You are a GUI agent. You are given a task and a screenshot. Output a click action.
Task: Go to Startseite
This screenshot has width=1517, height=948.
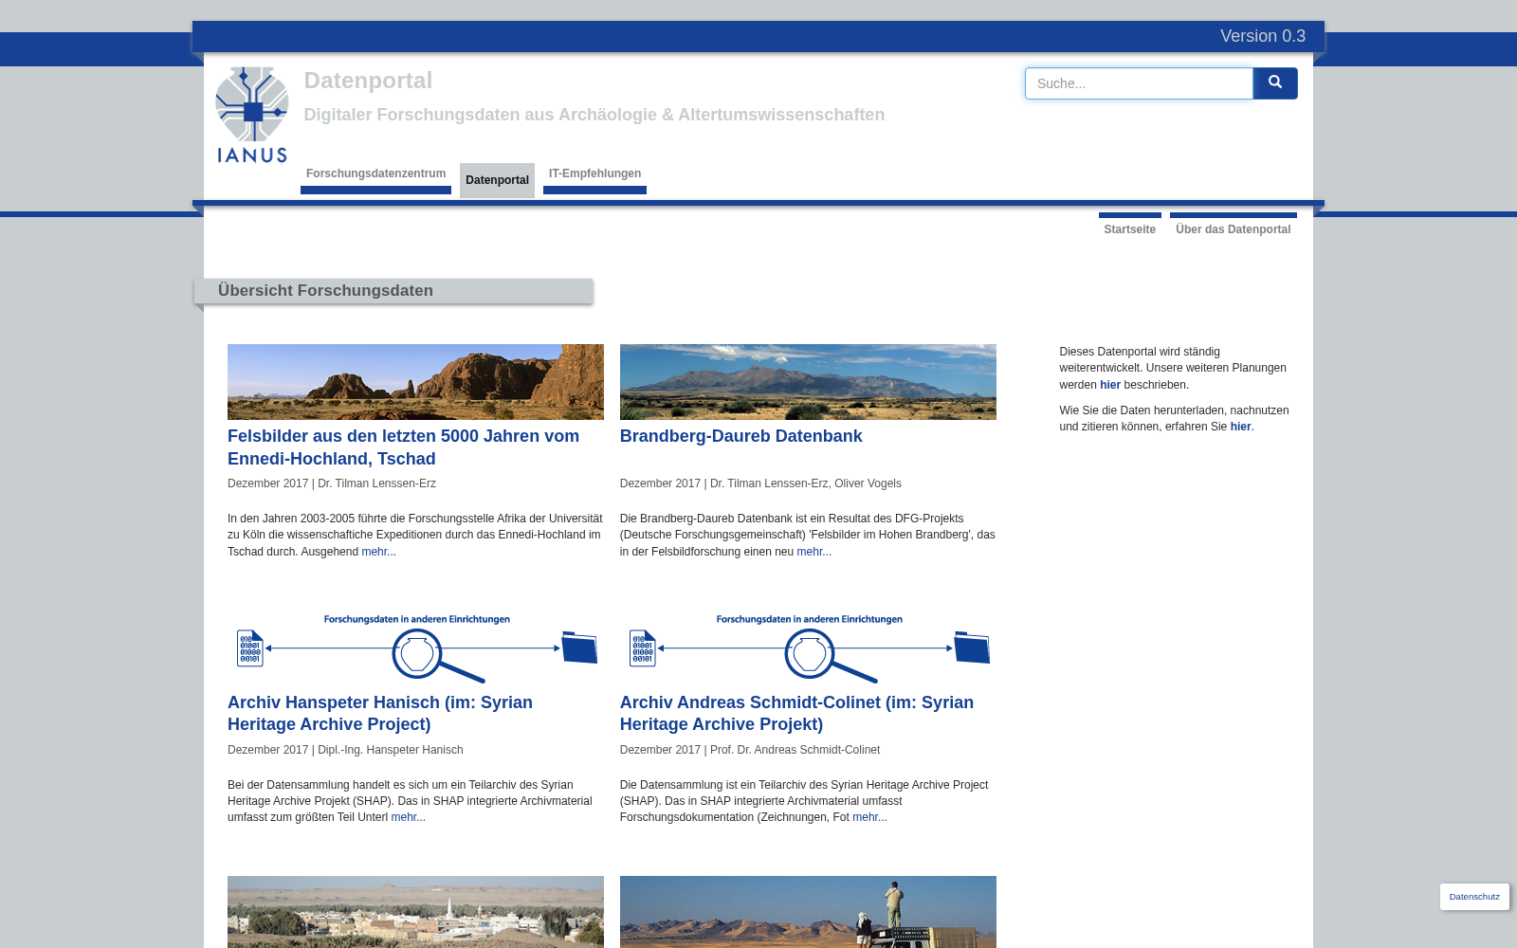click(x=1130, y=228)
